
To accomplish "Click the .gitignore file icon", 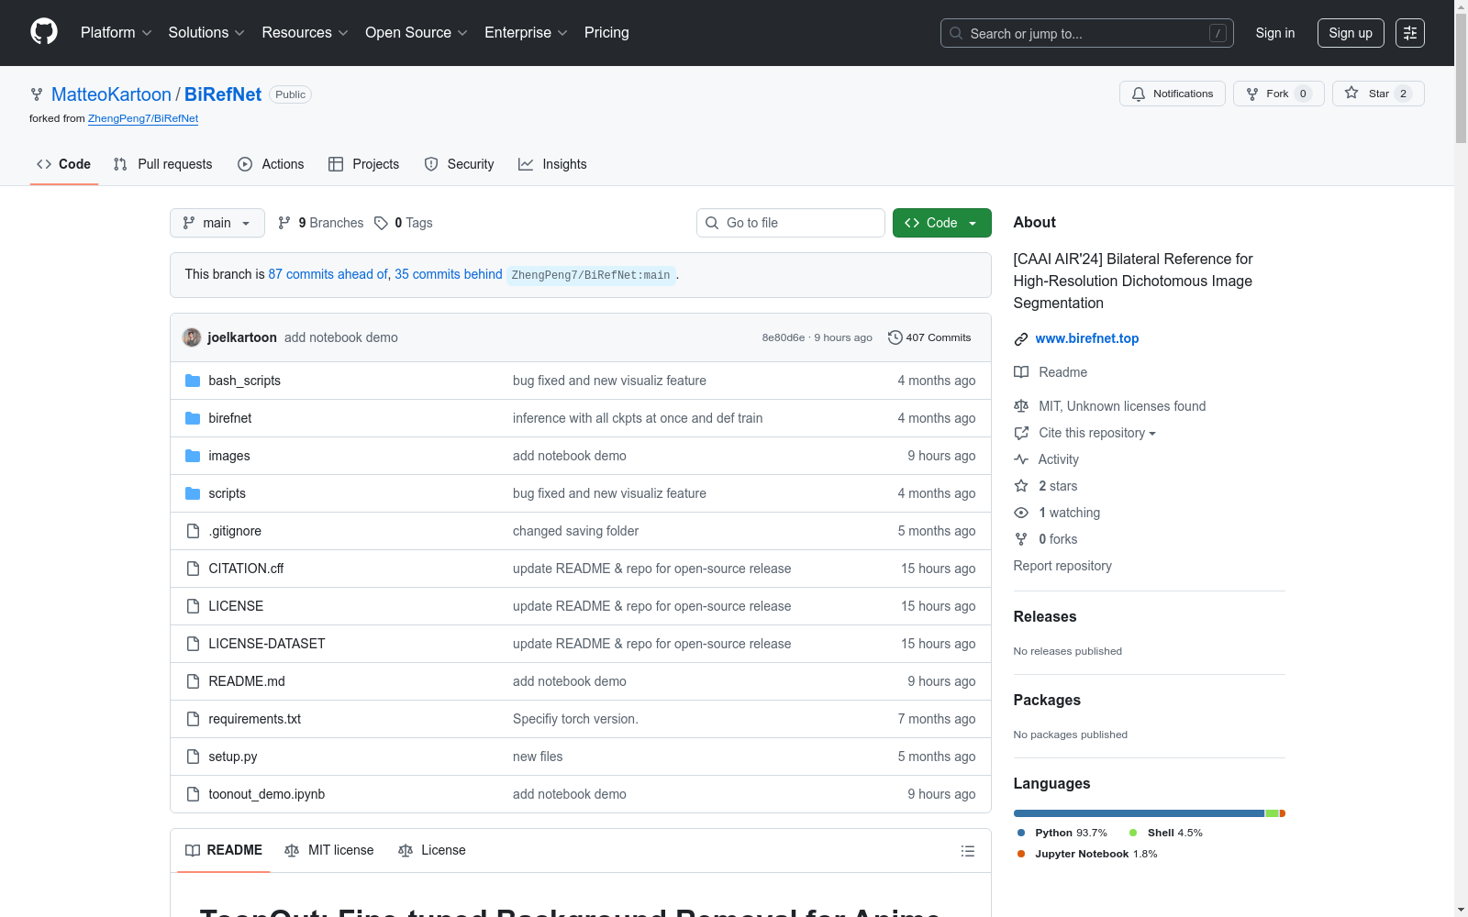I will point(193,531).
